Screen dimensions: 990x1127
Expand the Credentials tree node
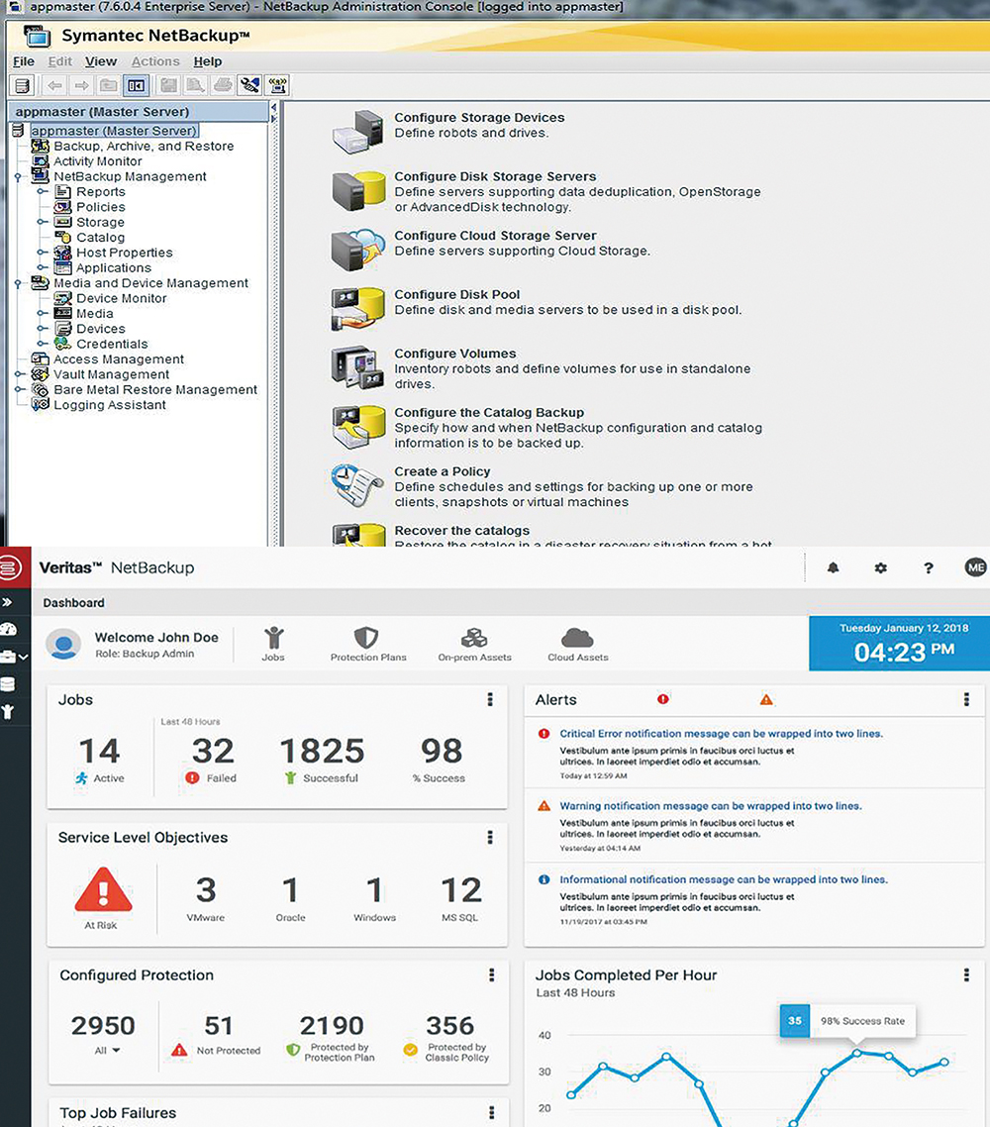point(43,344)
